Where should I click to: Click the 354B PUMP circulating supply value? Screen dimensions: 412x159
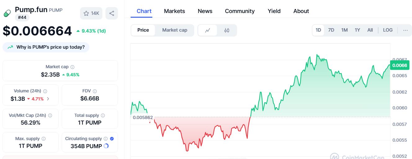[86, 146]
